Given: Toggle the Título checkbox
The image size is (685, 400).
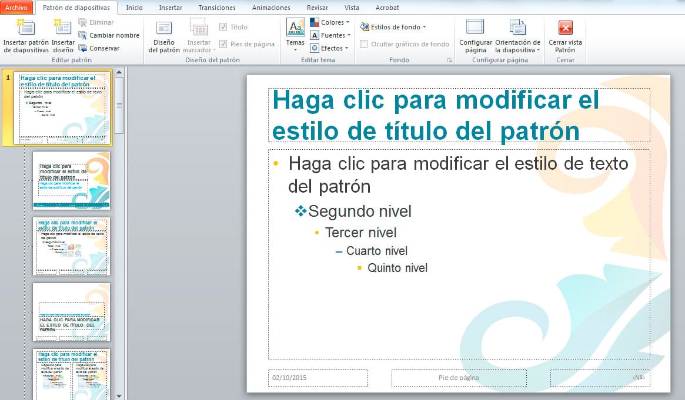Looking at the screenshot, I should (x=223, y=27).
